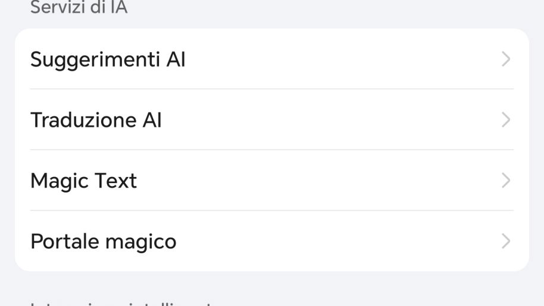Image resolution: width=544 pixels, height=306 pixels.
Task: Open Magic Text settings
Action: click(x=272, y=180)
